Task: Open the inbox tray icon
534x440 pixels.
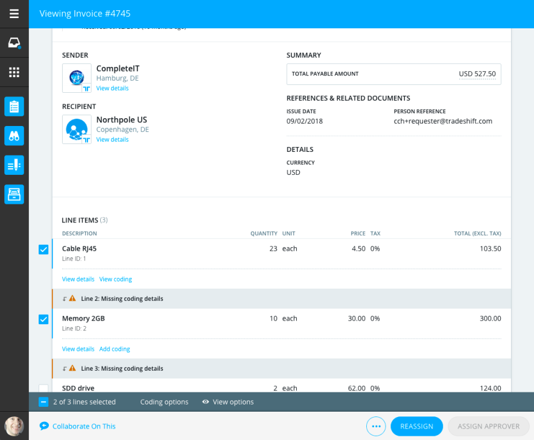Action: tap(14, 43)
